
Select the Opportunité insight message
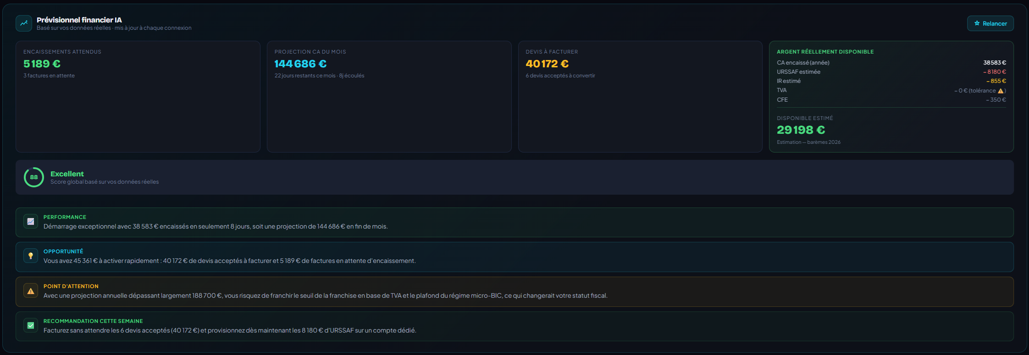point(230,261)
